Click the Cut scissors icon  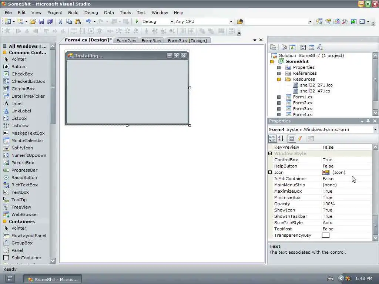tap(60, 21)
